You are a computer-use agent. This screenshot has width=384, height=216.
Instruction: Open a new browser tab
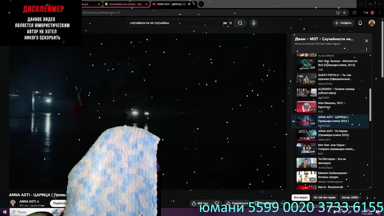pos(201,4)
